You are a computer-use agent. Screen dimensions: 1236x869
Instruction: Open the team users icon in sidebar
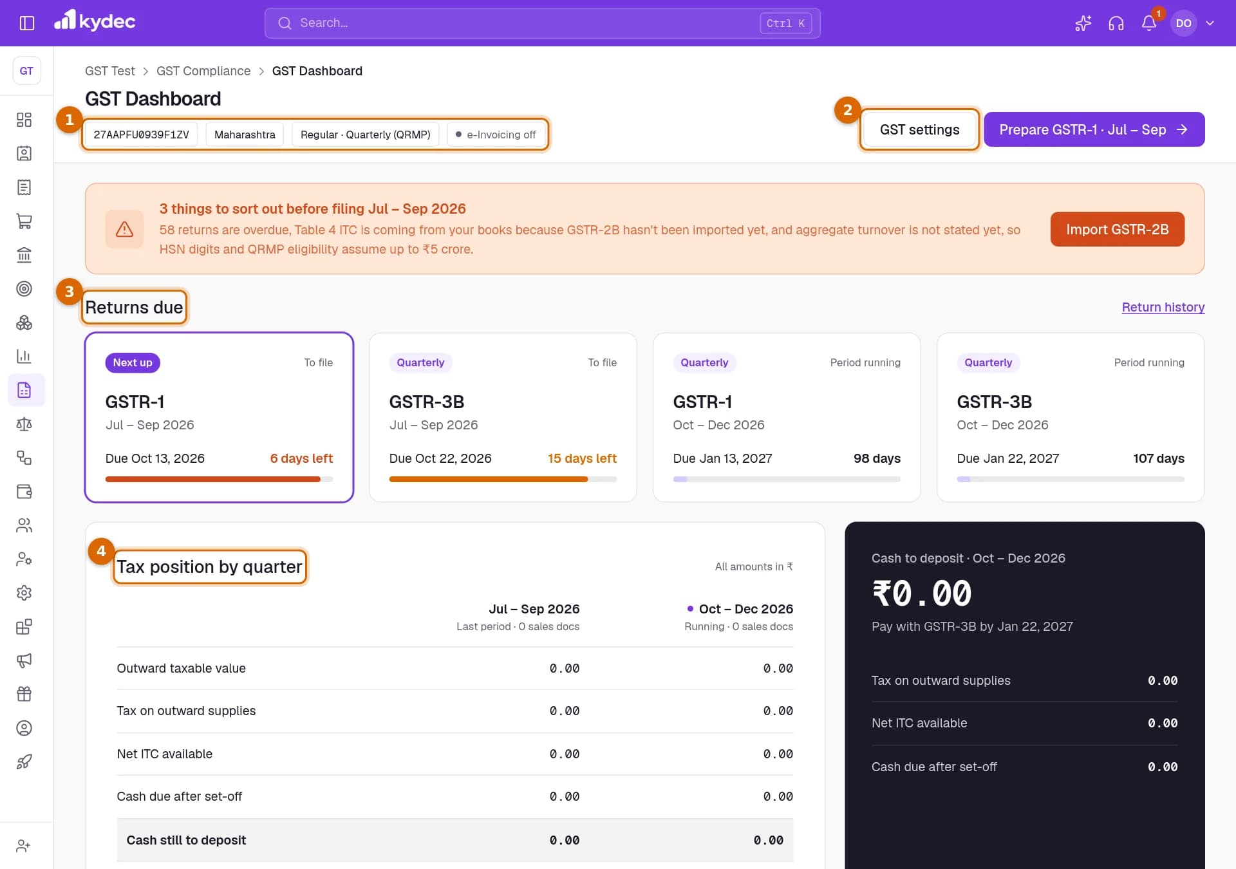click(24, 525)
